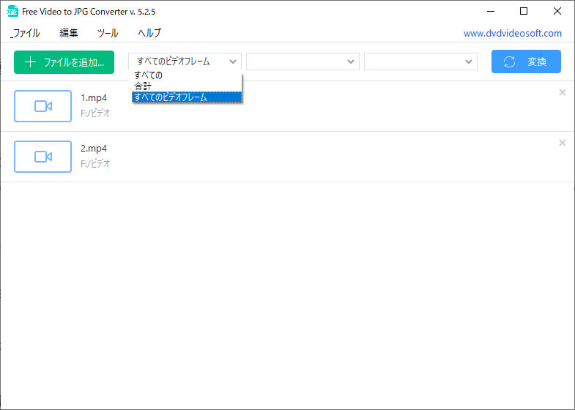
Task: Click the video camera icon for 2.mp4
Action: tap(42, 156)
